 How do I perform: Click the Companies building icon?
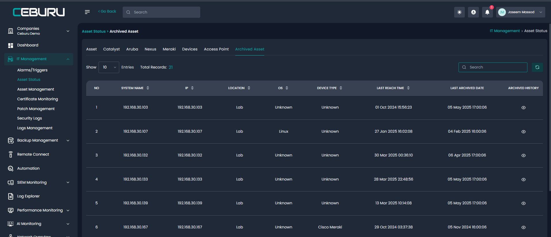(x=11, y=31)
